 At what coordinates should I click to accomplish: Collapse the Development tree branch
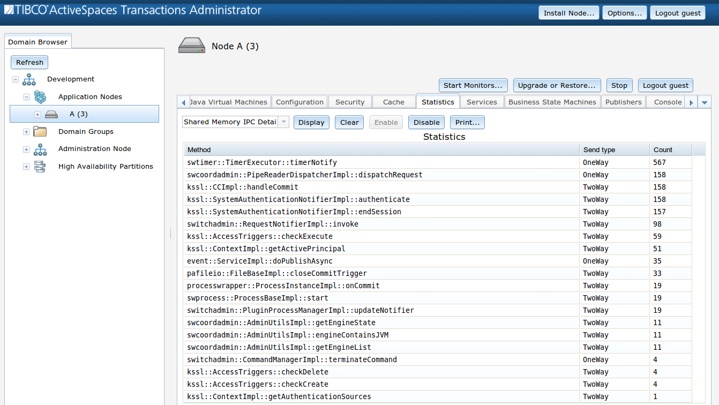[15, 79]
